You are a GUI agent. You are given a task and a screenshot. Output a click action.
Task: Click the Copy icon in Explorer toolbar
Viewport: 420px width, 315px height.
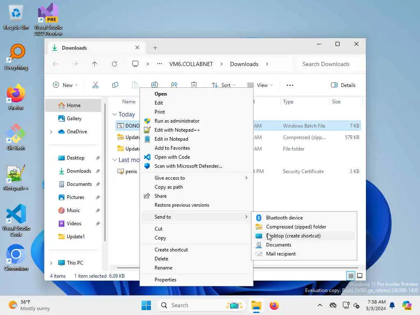(115, 85)
